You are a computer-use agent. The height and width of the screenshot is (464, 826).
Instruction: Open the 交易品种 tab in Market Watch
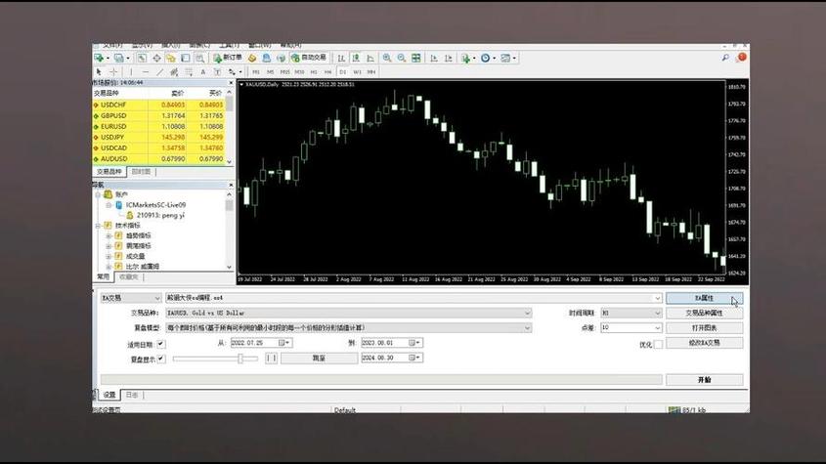tap(109, 172)
